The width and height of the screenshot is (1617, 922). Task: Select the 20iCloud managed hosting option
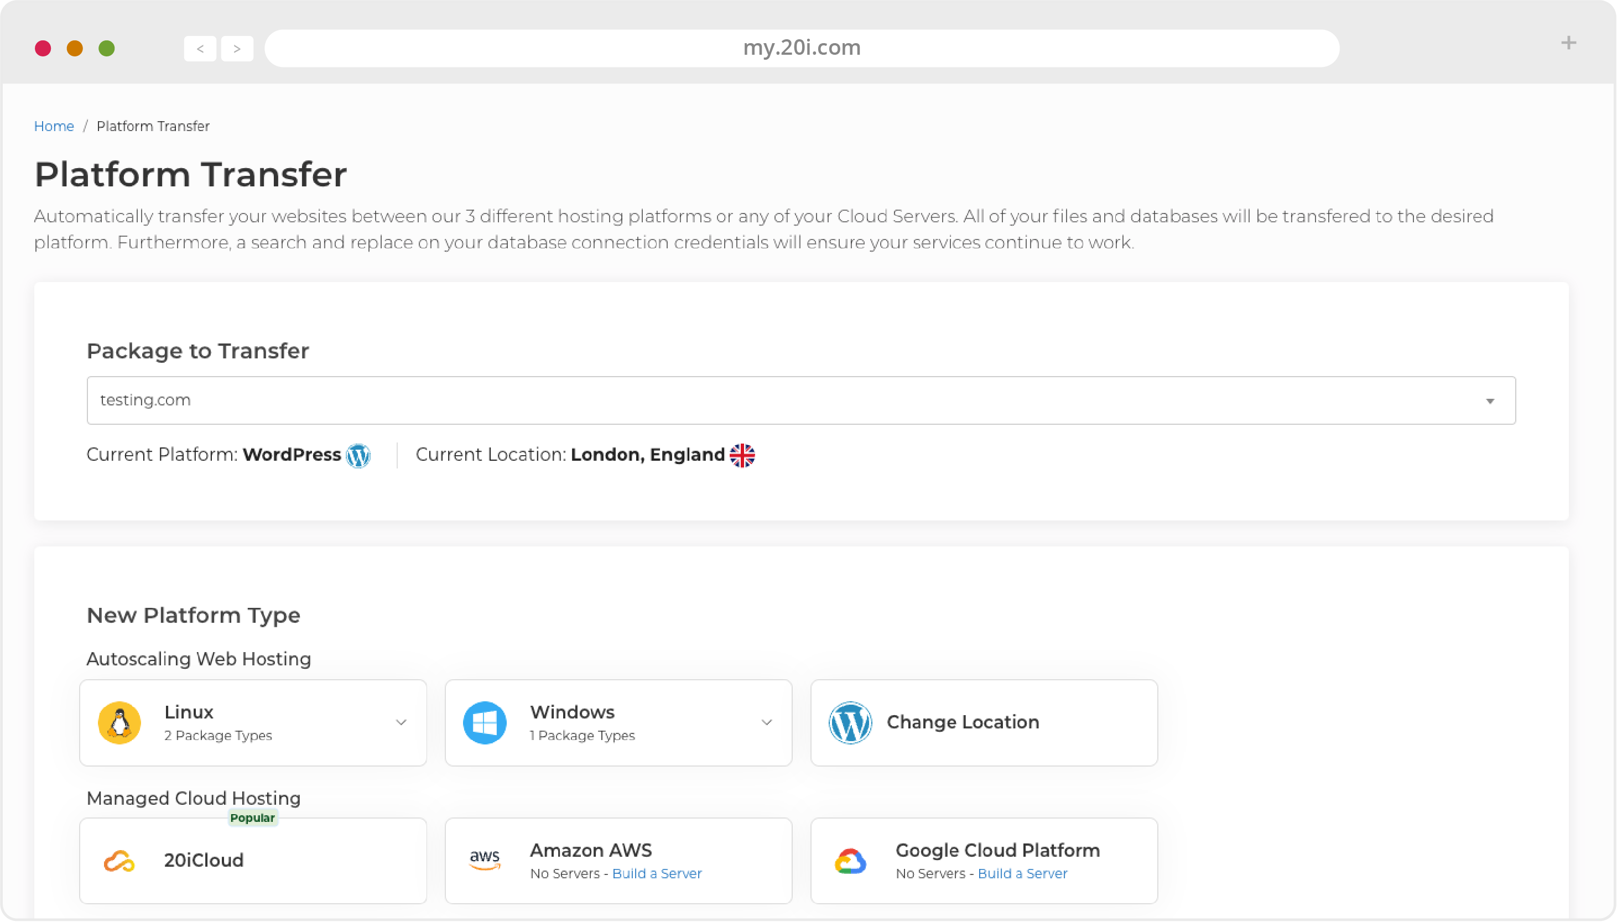tap(252, 860)
